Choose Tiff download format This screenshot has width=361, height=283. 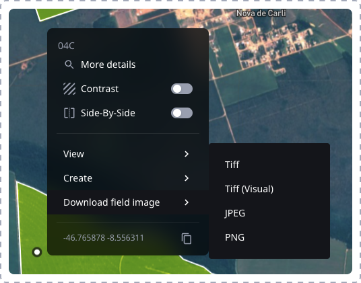(269, 165)
